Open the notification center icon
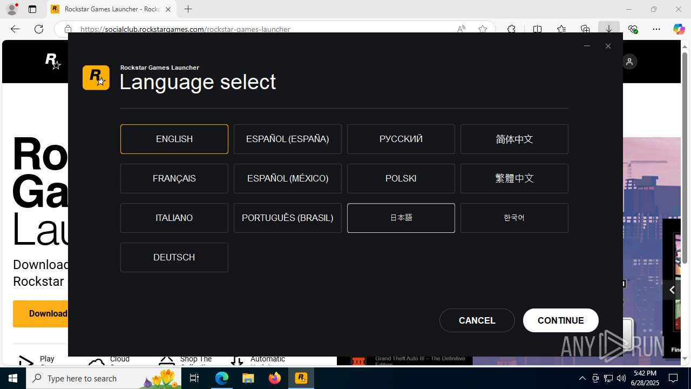The height and width of the screenshot is (389, 691). (x=674, y=378)
